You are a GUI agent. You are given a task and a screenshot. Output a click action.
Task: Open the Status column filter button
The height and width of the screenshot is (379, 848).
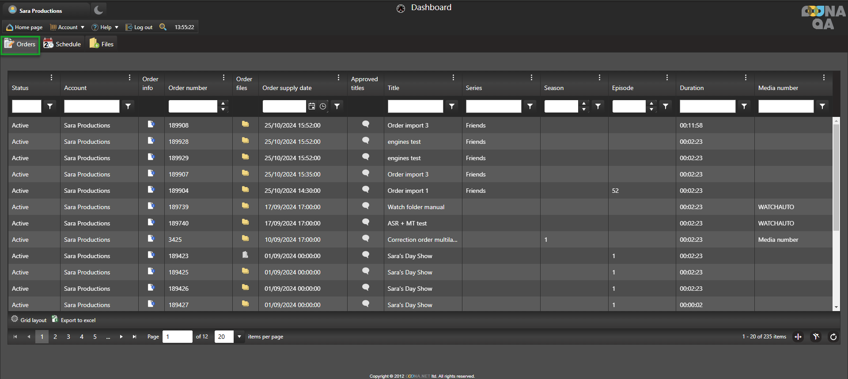[x=50, y=106]
